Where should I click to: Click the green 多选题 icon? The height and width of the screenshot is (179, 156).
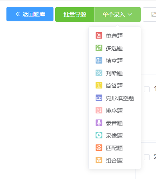click(x=99, y=48)
